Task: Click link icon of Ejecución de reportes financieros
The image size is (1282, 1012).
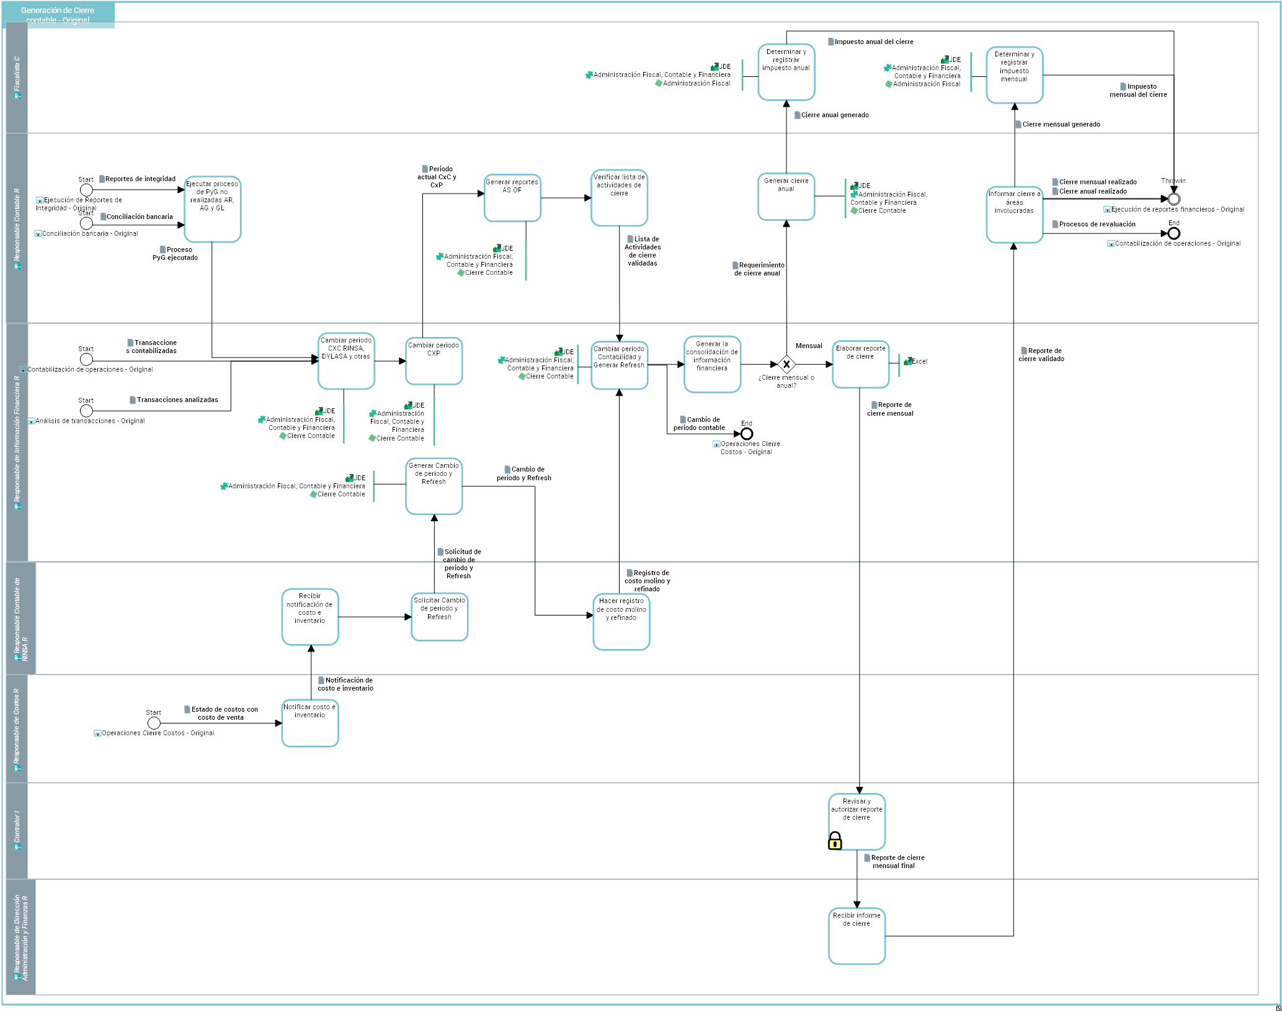Action: [1107, 210]
